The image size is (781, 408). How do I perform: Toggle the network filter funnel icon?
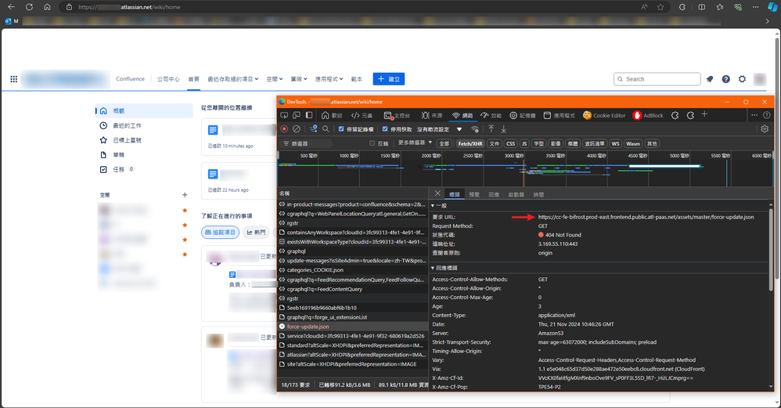click(x=313, y=129)
